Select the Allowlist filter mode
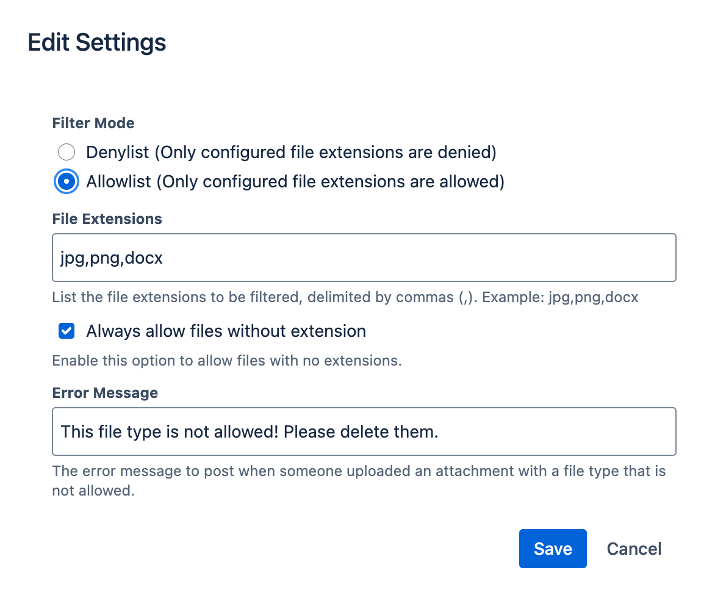This screenshot has height=592, width=726. click(x=66, y=181)
